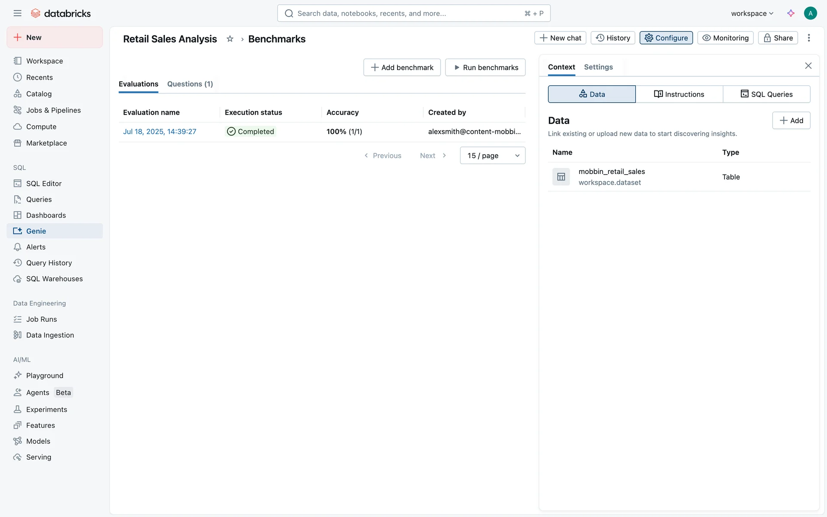This screenshot has height=517, width=827.
Task: Expand the workspace selector dropdown
Action: point(752,13)
